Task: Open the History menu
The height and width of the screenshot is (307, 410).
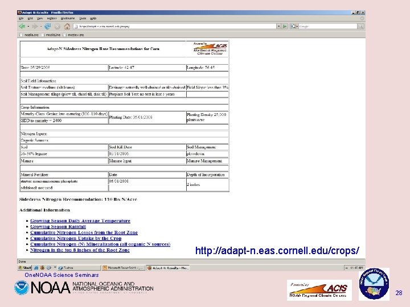Action: tap(52, 18)
